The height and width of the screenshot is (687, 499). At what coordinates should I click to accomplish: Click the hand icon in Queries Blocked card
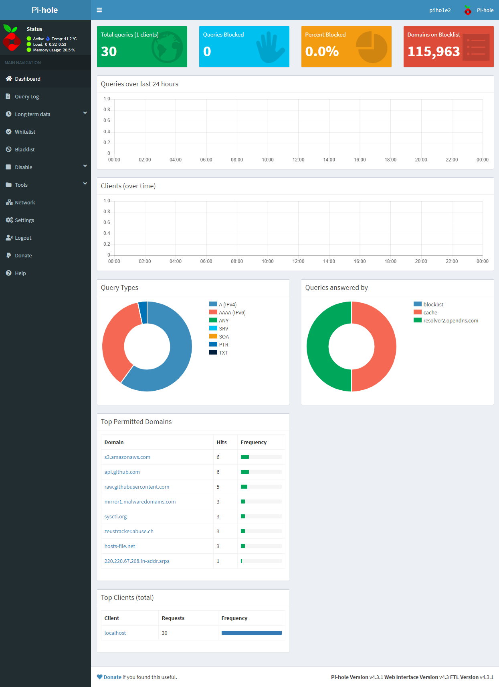point(271,48)
